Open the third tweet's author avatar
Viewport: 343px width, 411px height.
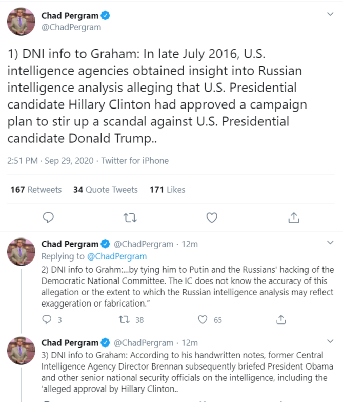pos(21,351)
